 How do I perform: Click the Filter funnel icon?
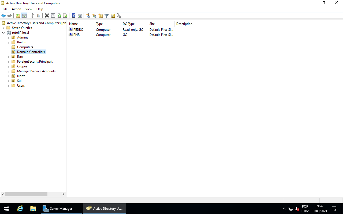coord(107,16)
